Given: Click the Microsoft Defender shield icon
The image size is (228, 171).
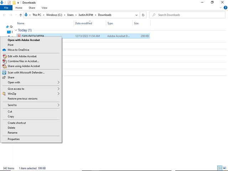Looking at the screenshot, I should pos(4,73).
